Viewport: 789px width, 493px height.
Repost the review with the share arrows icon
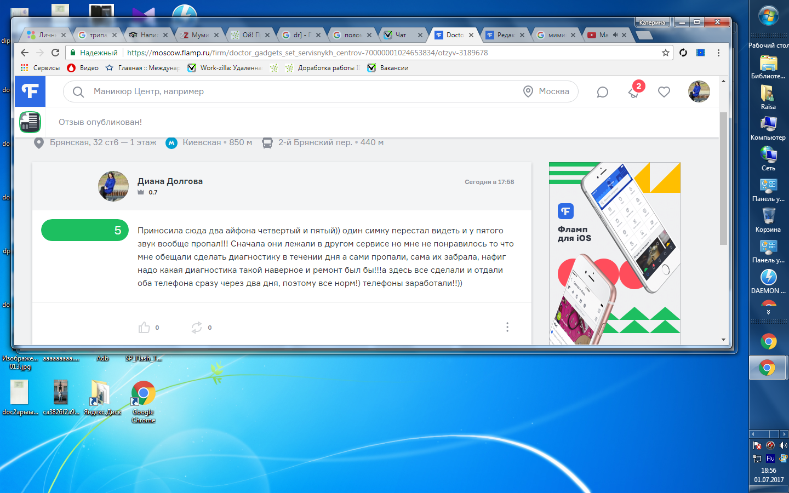[197, 327]
